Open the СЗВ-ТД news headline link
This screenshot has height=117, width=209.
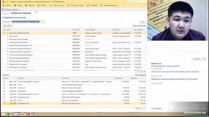point(175,71)
